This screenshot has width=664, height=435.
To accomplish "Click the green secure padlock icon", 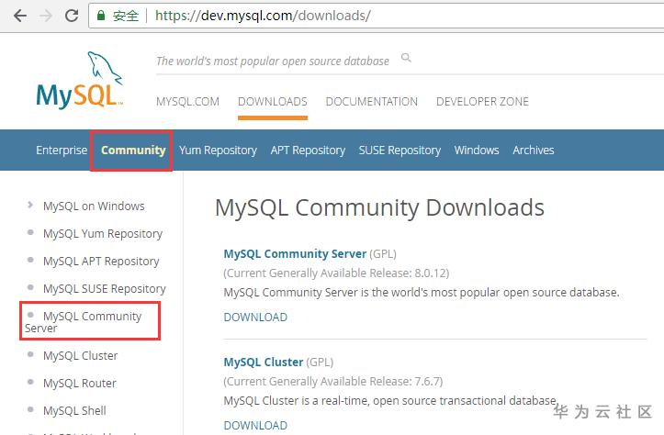I will (101, 16).
